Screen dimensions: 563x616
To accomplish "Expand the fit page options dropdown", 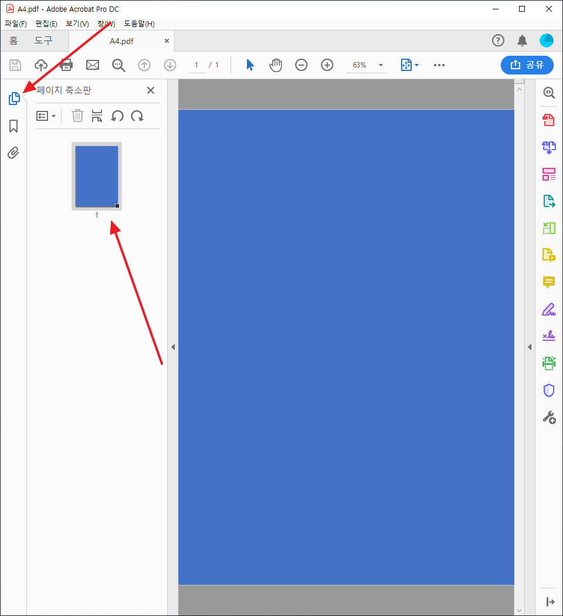I will point(416,65).
